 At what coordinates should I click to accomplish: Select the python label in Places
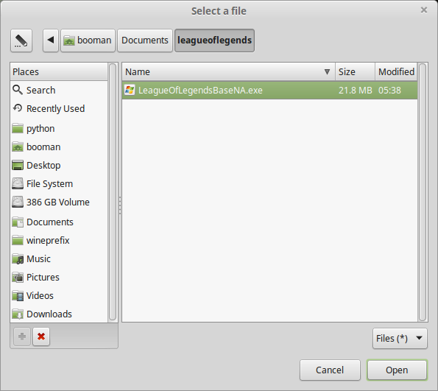pos(40,129)
